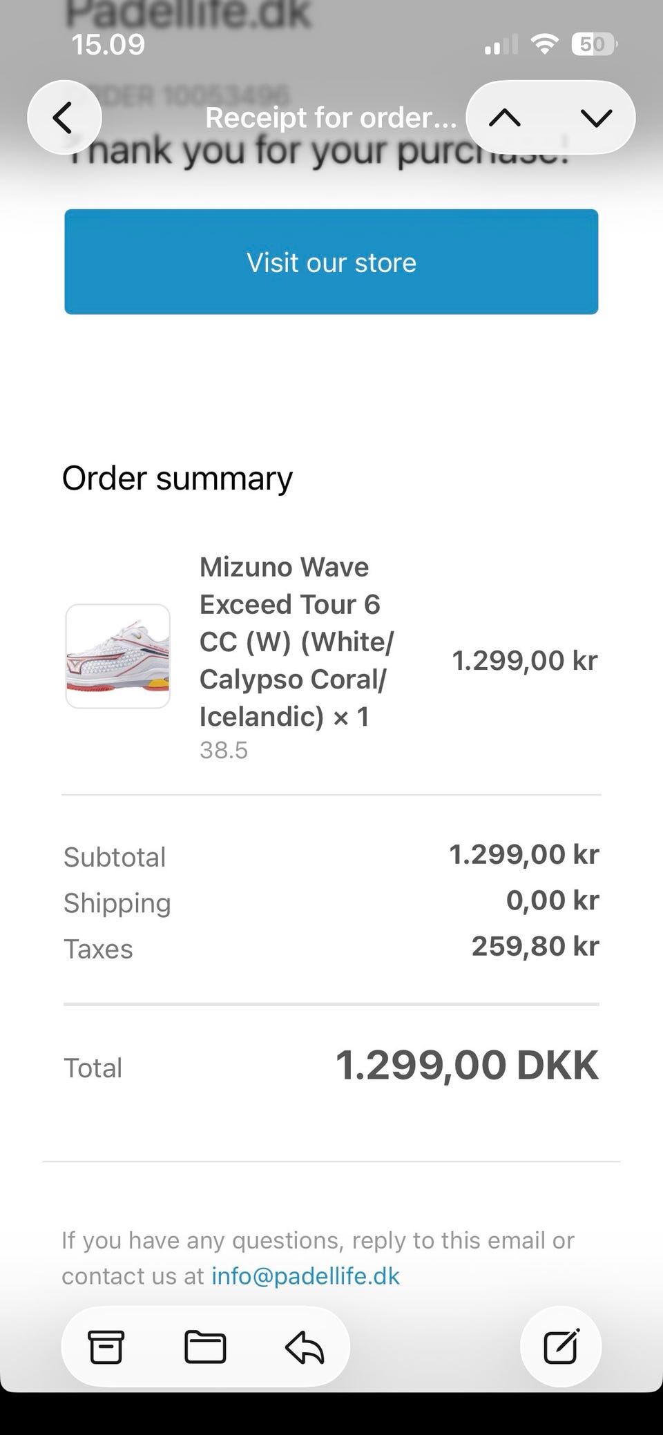Image resolution: width=663 pixels, height=1435 pixels.
Task: Click the Visit our store button
Action: coord(331,262)
